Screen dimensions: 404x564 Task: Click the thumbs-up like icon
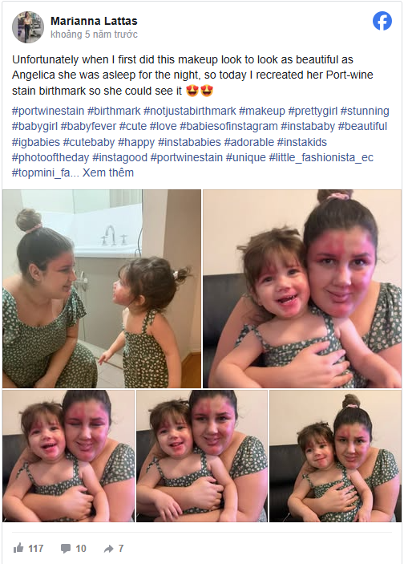coord(18,548)
